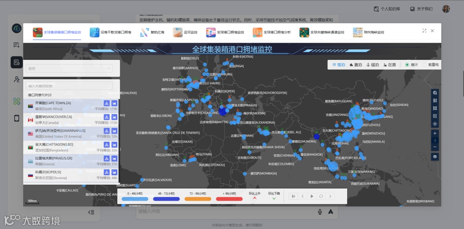Zoom in the map with plus button
This screenshot has height=229, width=464.
[435, 133]
